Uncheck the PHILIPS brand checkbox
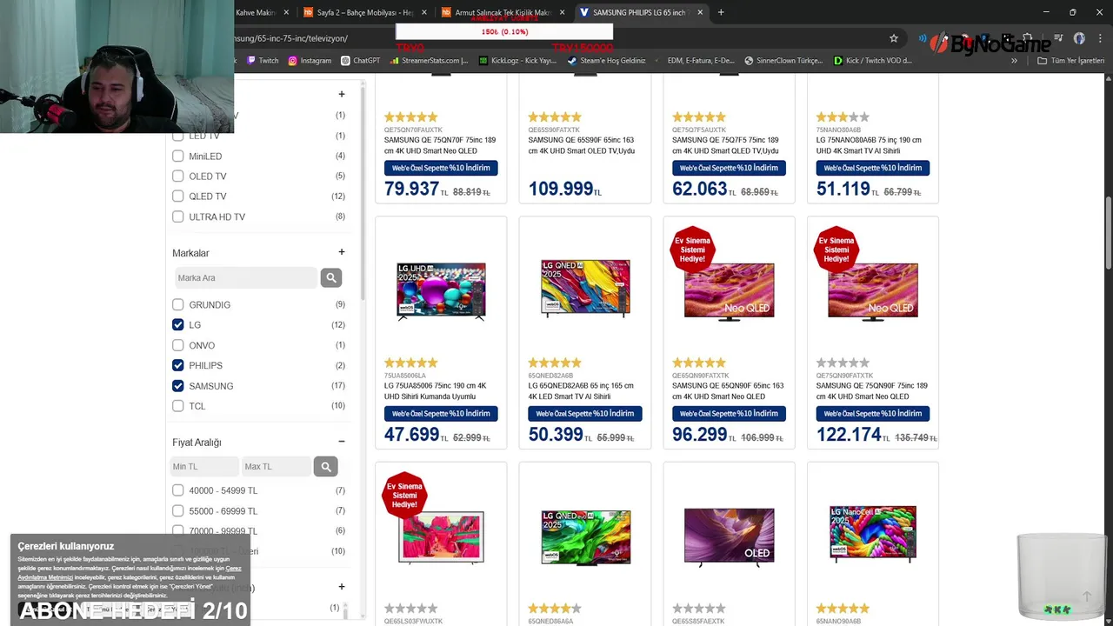Image resolution: width=1113 pixels, height=626 pixels. 177,365
